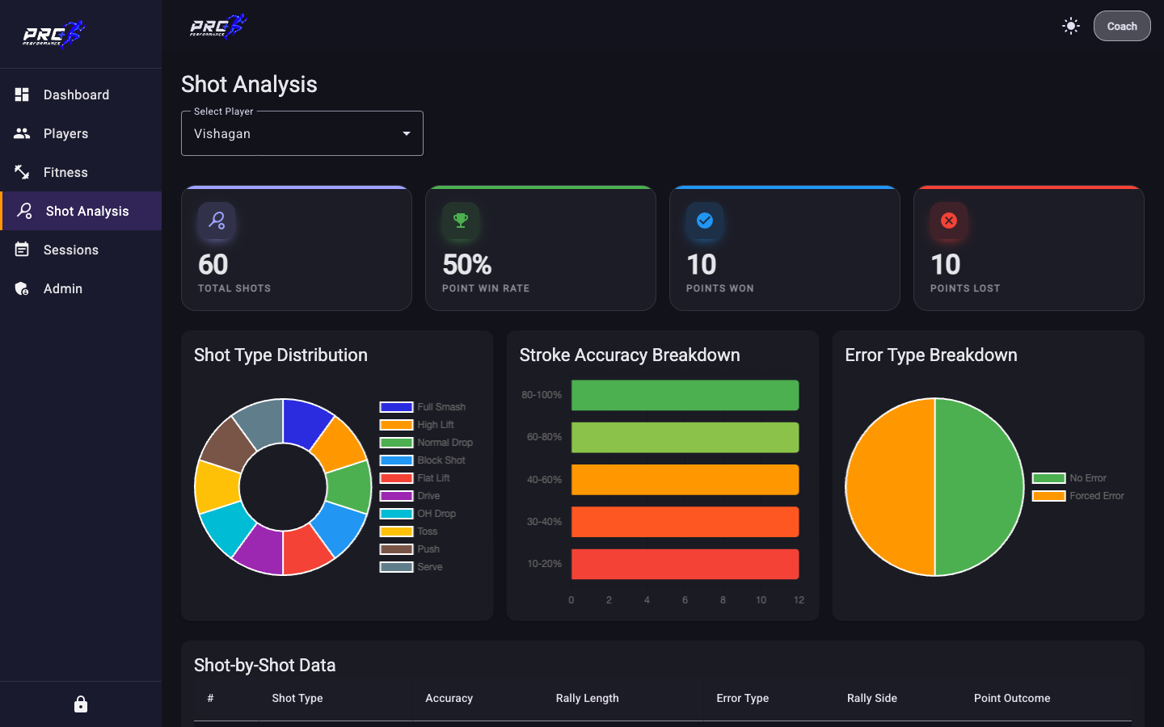This screenshot has width=1164, height=727.
Task: Open the Admin page
Action: [x=81, y=288]
